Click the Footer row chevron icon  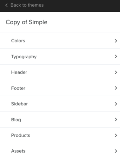coord(116,88)
